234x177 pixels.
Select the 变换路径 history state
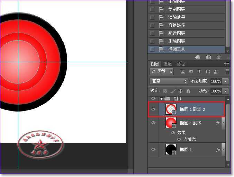point(177,25)
